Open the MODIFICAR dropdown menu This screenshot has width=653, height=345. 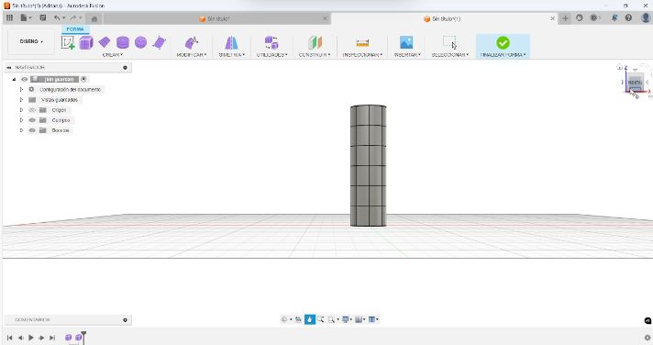coord(191,55)
